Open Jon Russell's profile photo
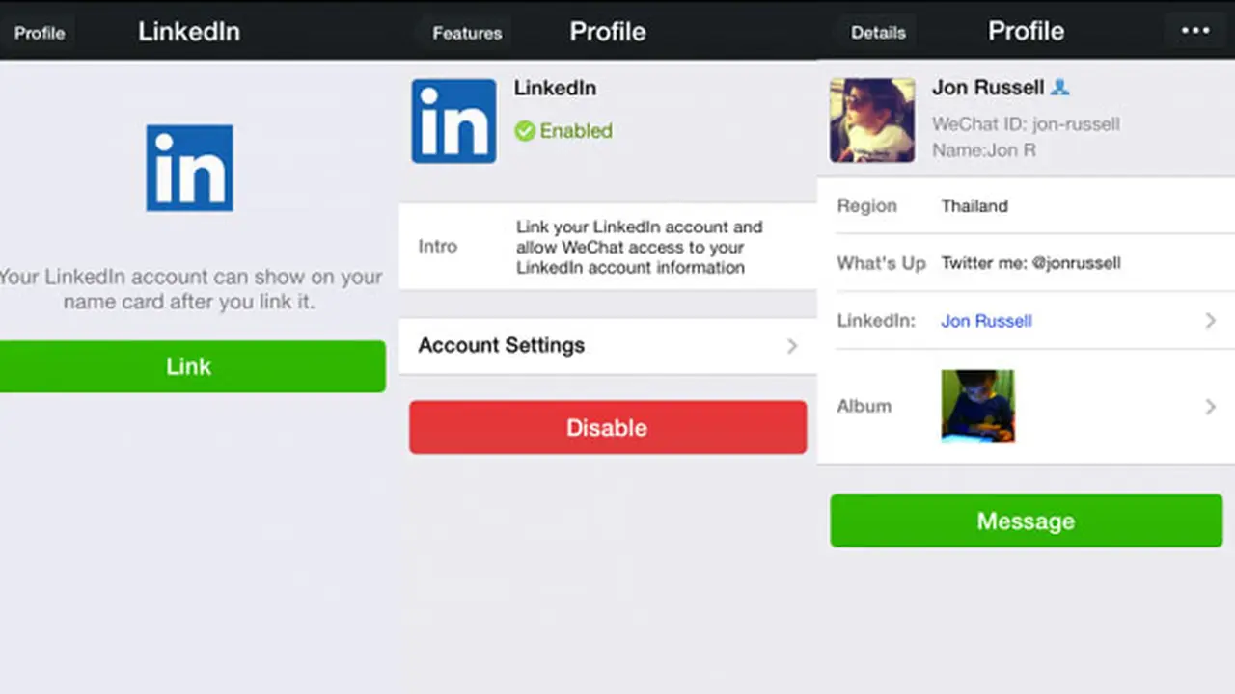 click(872, 120)
